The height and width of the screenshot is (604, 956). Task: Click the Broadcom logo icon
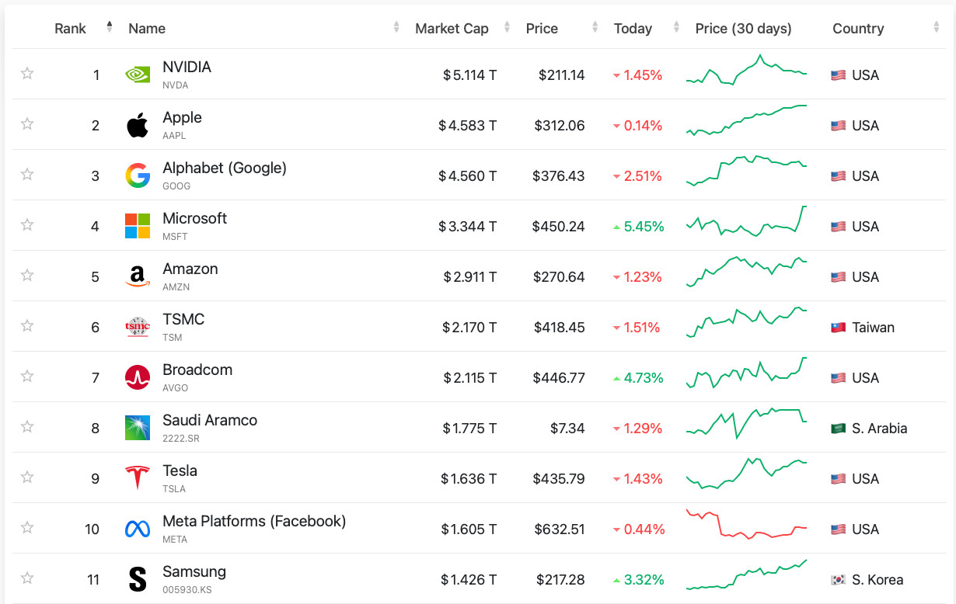138,377
